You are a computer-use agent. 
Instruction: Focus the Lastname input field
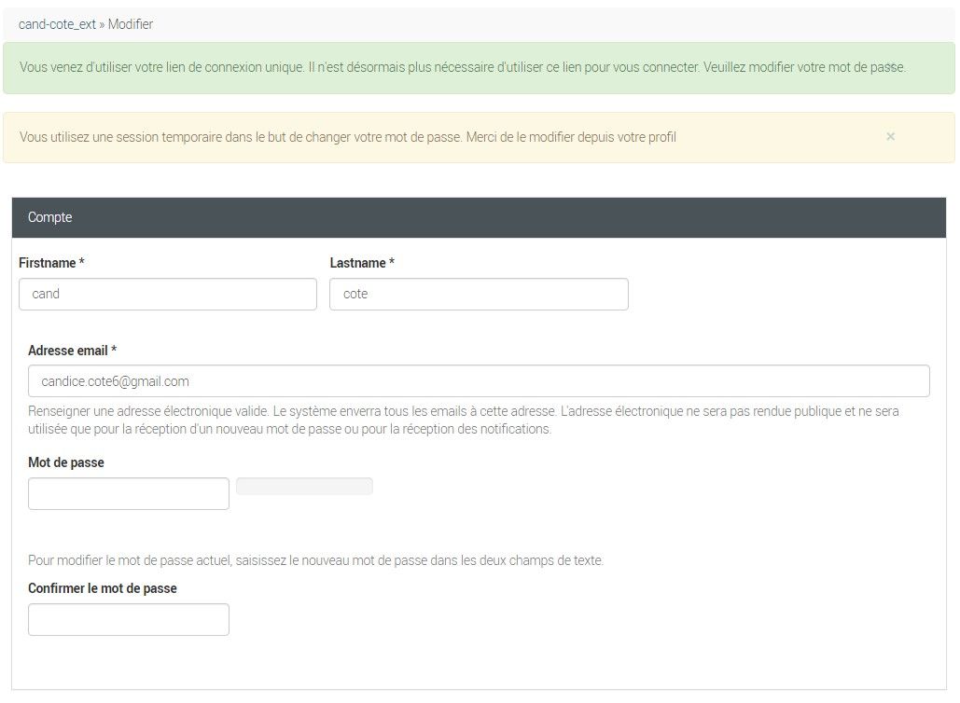pyautogui.click(x=479, y=294)
